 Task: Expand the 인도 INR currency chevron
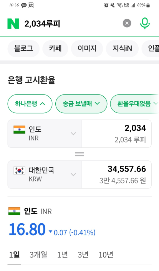pos(73,134)
